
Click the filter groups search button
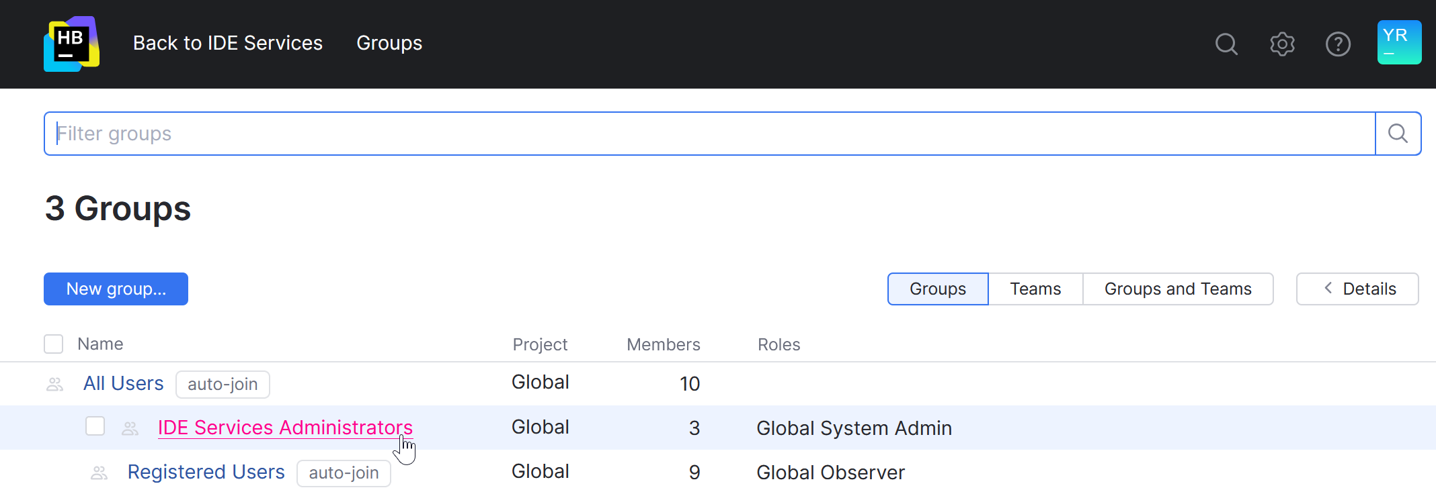pyautogui.click(x=1398, y=134)
